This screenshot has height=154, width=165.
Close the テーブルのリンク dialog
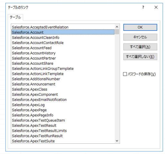(156, 7)
